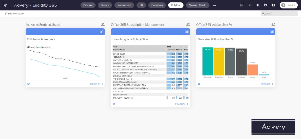This screenshot has height=139, width=301.
Task: Open Enabled vs Active Users chart in new window
Action: (x=29, y=84)
